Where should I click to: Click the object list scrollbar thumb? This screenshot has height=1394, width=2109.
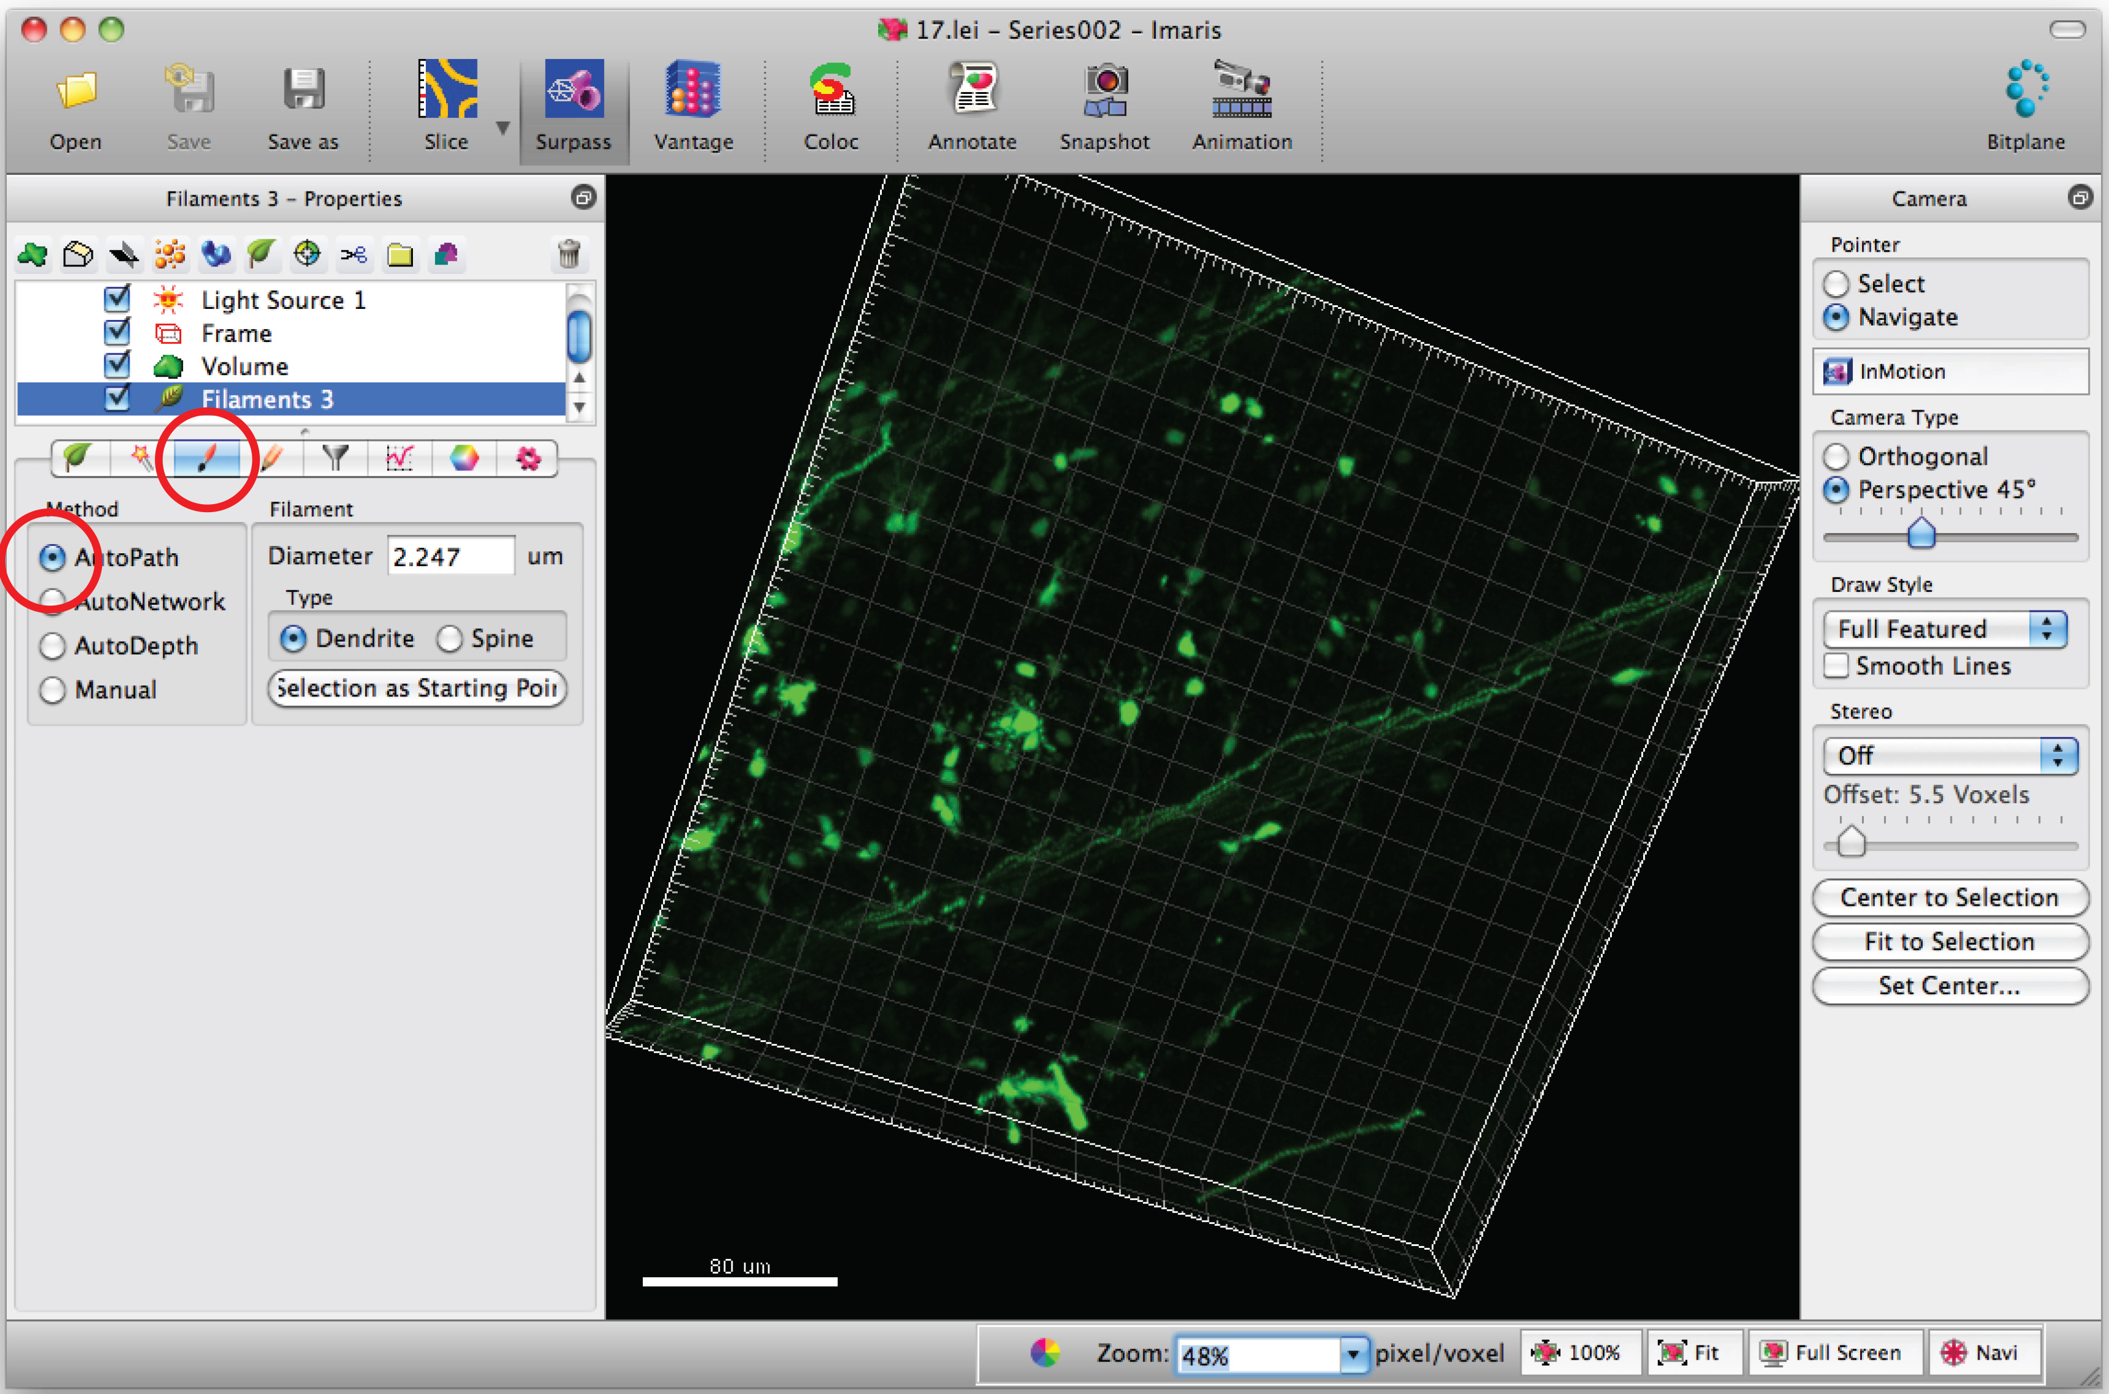[x=579, y=336]
